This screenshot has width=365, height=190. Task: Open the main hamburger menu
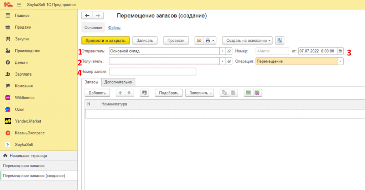(19, 4)
